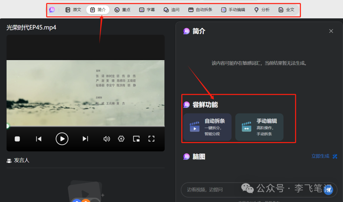Open the player settings gear

pyautogui.click(x=121, y=139)
